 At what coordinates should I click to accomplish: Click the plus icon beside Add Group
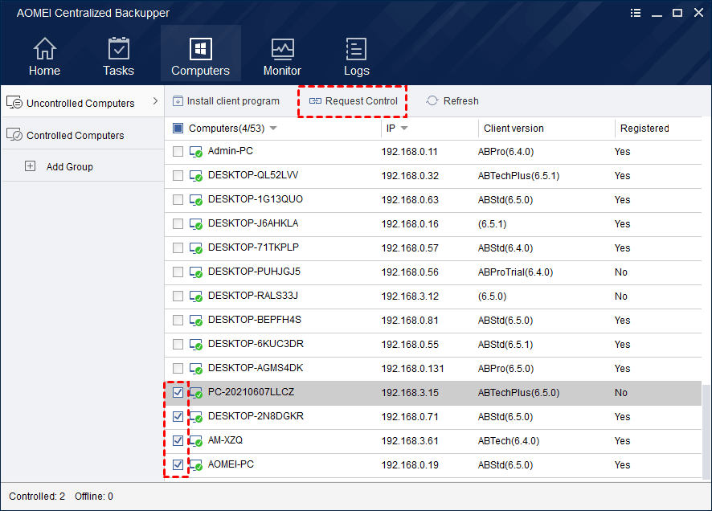coord(30,166)
